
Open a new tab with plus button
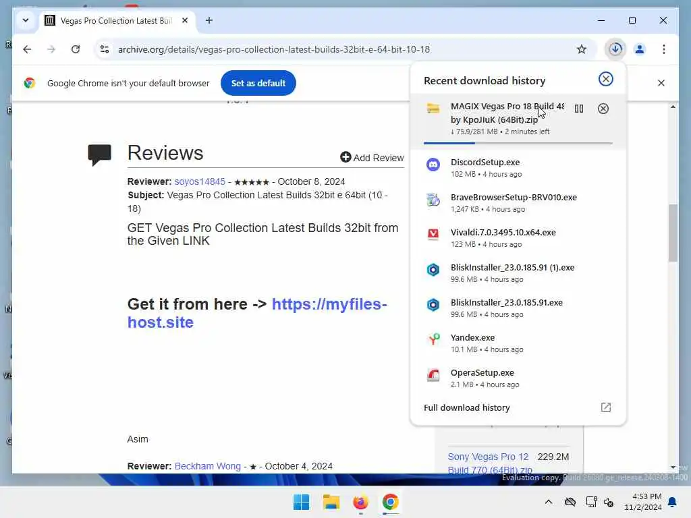[209, 20]
